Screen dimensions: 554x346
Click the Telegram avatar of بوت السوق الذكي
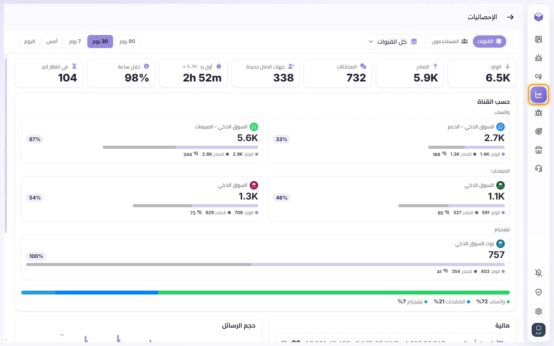pyautogui.click(x=501, y=244)
